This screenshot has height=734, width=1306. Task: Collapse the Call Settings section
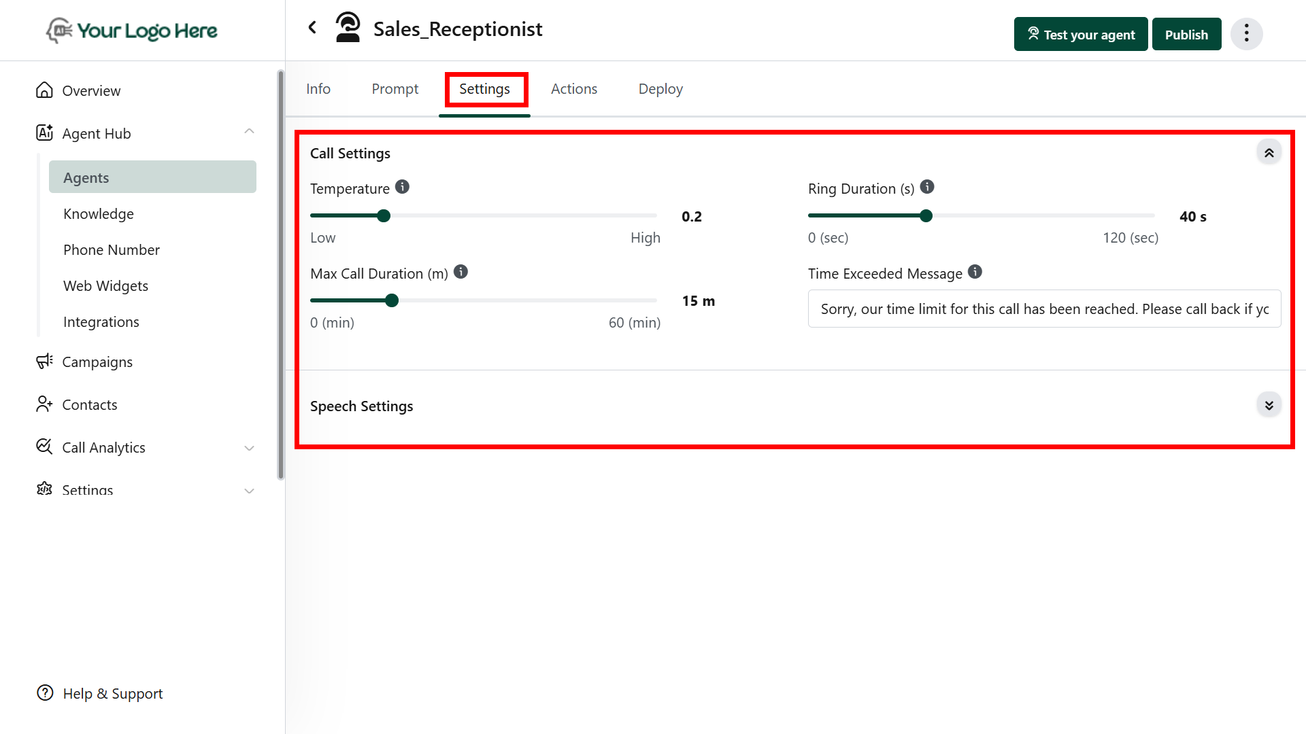(1269, 153)
